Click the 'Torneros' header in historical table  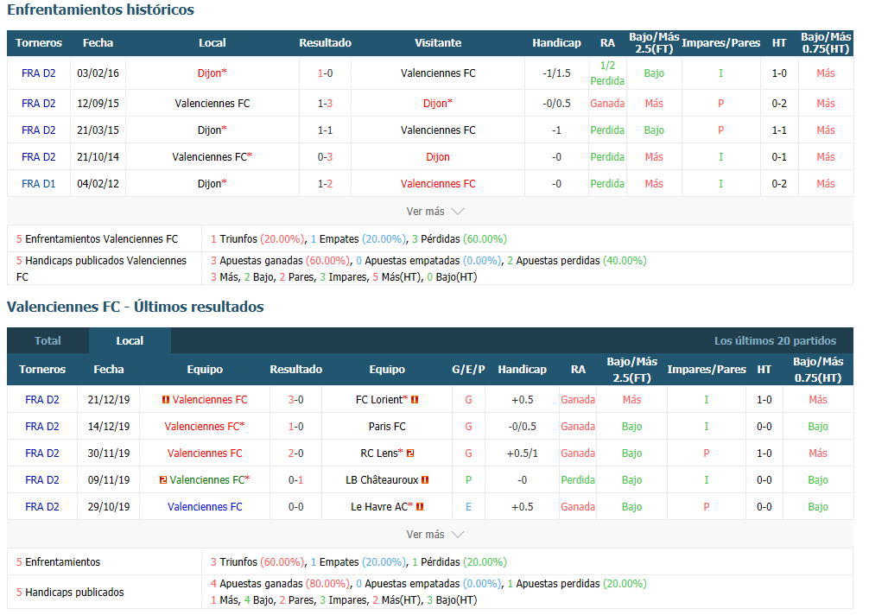pyautogui.click(x=39, y=42)
